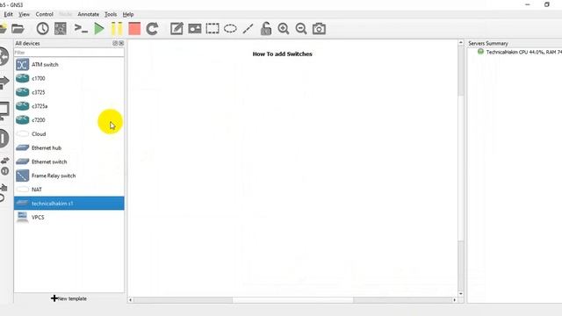
Task: Click 'How To add Switches' note text
Action: pos(283,54)
